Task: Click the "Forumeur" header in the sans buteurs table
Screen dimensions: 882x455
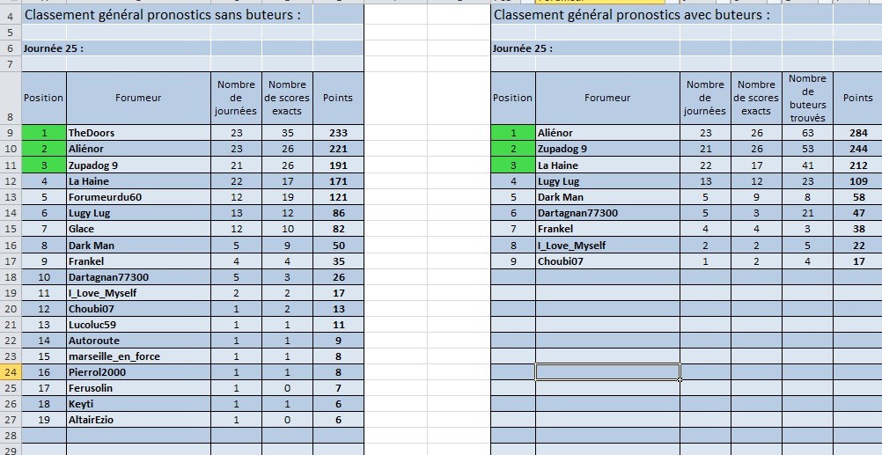Action: (x=138, y=98)
